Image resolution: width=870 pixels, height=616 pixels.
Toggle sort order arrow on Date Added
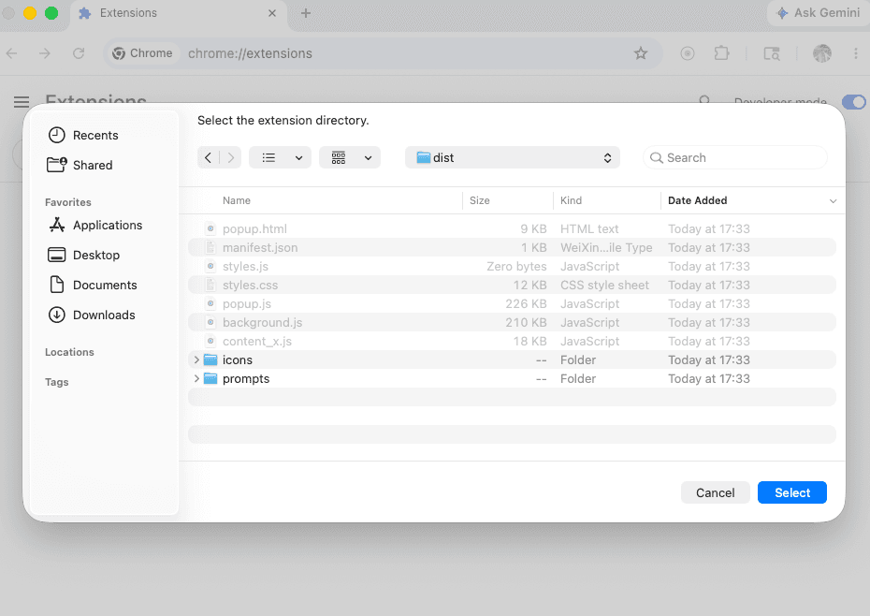(x=833, y=201)
